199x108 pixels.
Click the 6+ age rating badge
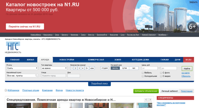(192, 27)
